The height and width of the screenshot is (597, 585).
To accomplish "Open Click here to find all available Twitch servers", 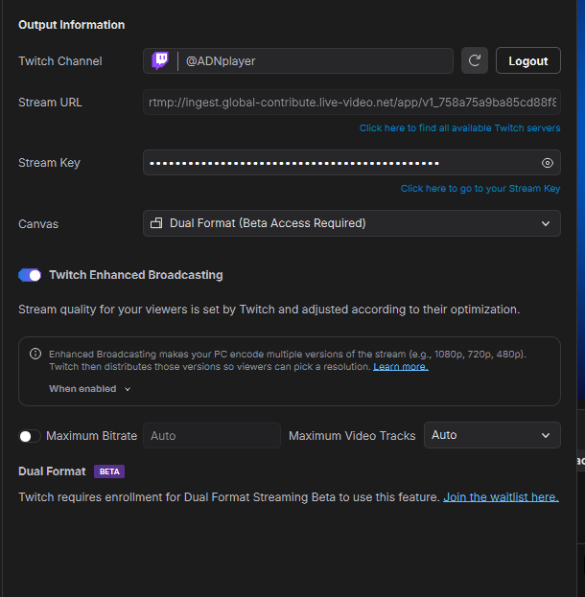I will tap(459, 128).
